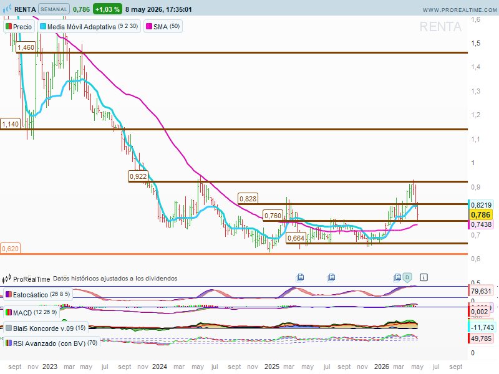499x374 pixels.
Task: Open the first document event icon near mar 2025
Action: 300,277
